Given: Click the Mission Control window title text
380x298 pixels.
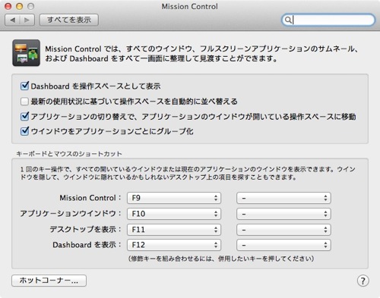Looking at the screenshot, I should click(x=190, y=6).
